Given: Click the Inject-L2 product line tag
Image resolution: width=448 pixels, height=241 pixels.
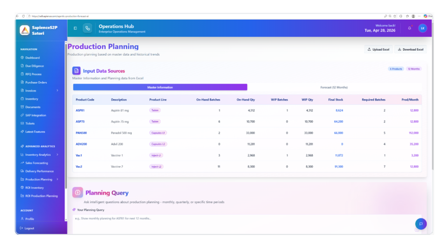Looking at the screenshot, I should click(x=156, y=167).
